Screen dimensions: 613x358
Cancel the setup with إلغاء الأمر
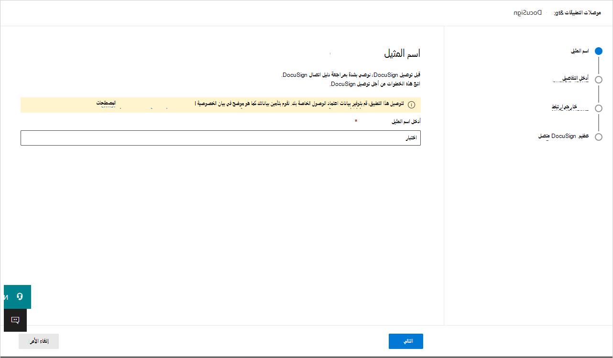[38, 341]
